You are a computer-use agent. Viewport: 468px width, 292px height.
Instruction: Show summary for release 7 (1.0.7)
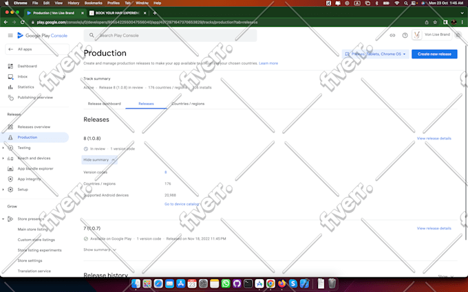pyautogui.click(x=100, y=249)
